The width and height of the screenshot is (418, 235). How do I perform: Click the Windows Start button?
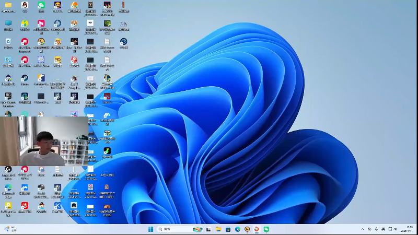point(150,229)
